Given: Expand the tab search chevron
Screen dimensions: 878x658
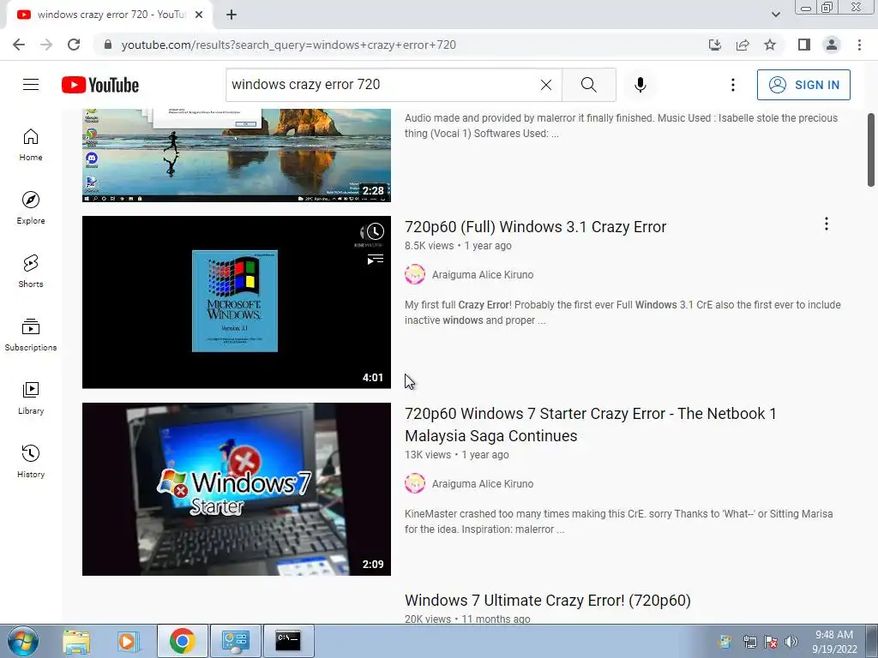Looking at the screenshot, I should tap(775, 15).
